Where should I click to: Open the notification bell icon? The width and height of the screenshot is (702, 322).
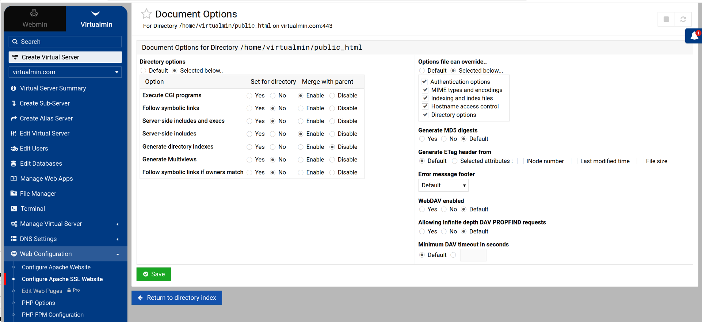[694, 36]
